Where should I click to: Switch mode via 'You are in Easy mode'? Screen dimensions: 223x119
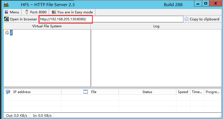[72, 12]
